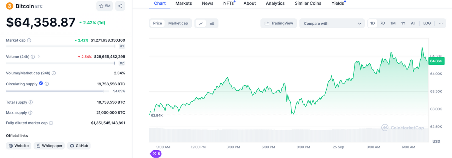Click the TradingView chart icon

pos(267,23)
